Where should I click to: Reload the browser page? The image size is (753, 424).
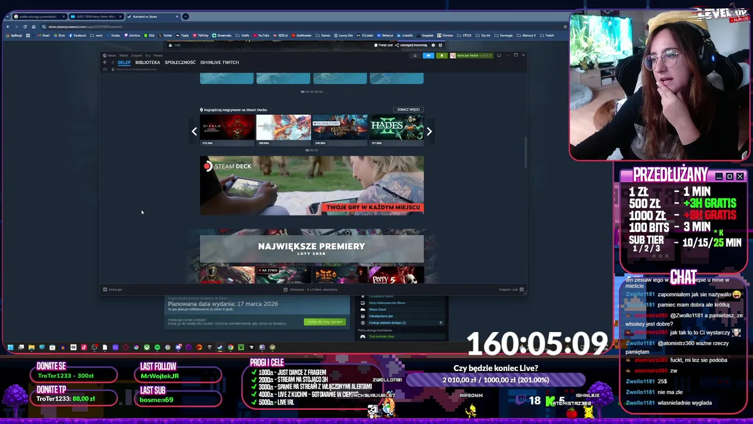(25, 26)
